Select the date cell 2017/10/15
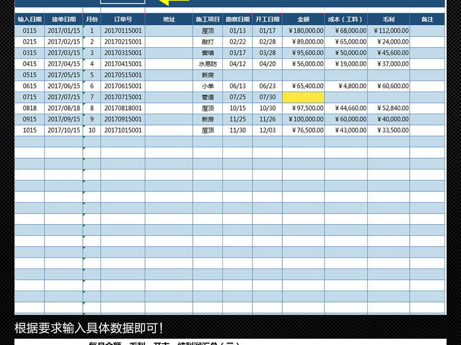 [63, 130]
